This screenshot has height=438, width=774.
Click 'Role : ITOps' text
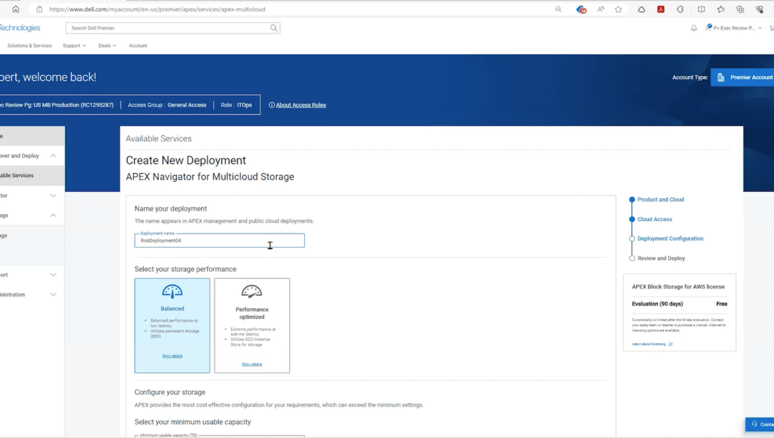click(x=236, y=105)
